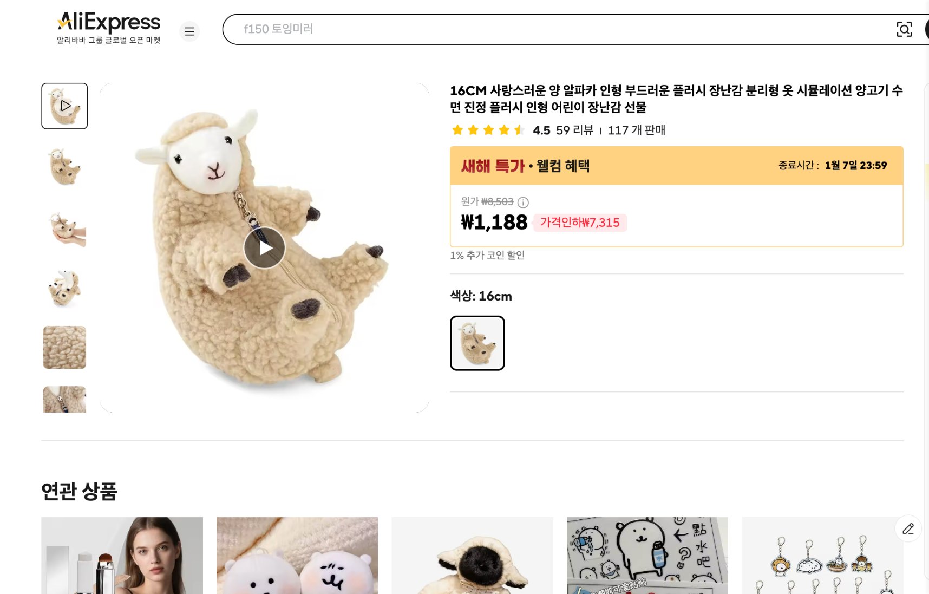Screen dimensions: 929x594
Task: Click the image search camera icon
Action: click(904, 29)
